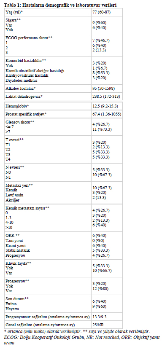This screenshot has width=162, height=352.
Task: Click the 'ECOG performans skoru' cell
Action: (48, 45)
